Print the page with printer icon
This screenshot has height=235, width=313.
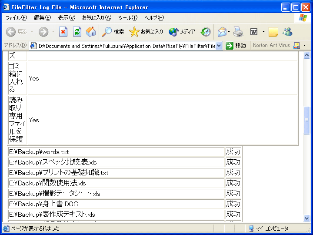(238, 32)
